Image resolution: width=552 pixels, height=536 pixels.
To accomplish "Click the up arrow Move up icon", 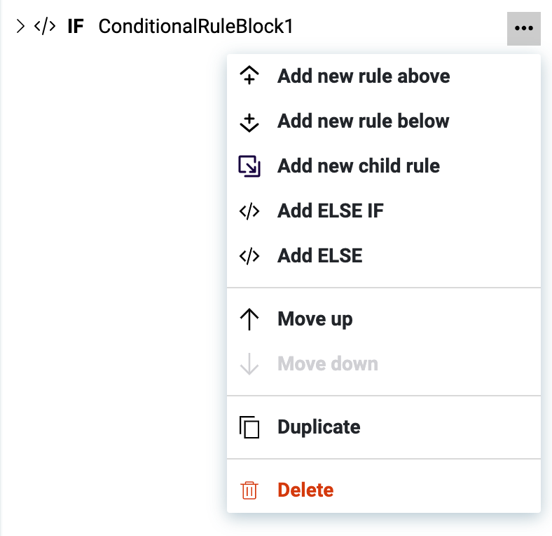I will tap(249, 319).
